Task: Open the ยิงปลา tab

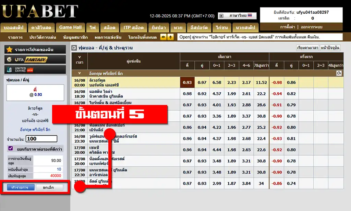Action: pyautogui.click(x=158, y=27)
